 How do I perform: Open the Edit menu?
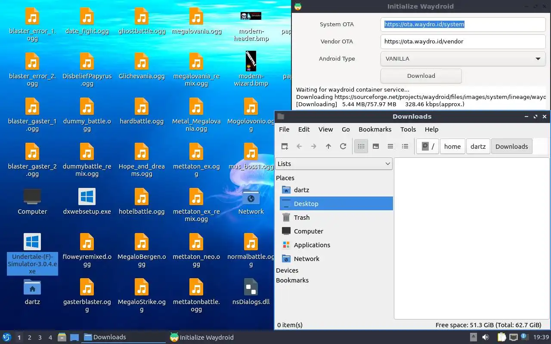[x=304, y=129]
